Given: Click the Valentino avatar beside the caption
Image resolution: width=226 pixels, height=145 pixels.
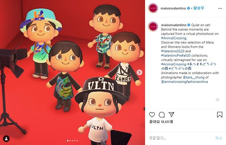Looking at the screenshot, I should click(153, 27).
